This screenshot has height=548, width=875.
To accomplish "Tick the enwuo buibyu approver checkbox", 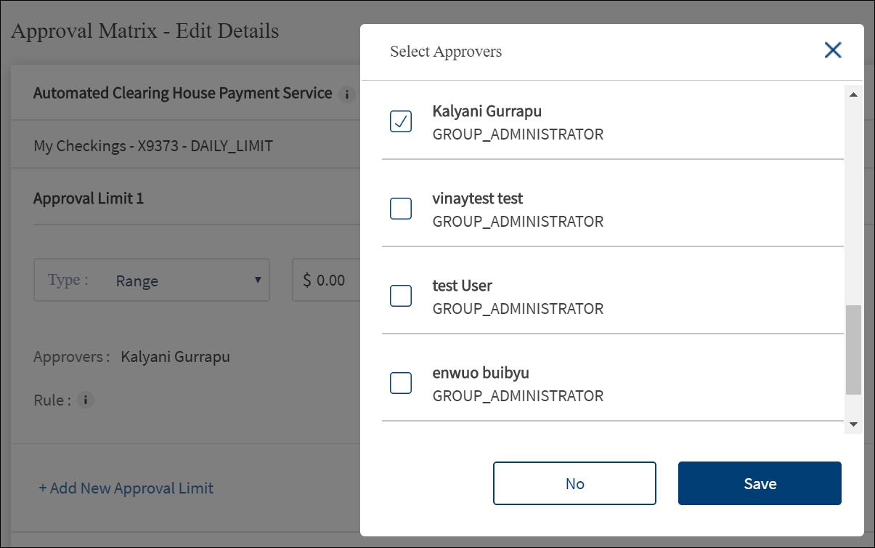I will click(401, 383).
